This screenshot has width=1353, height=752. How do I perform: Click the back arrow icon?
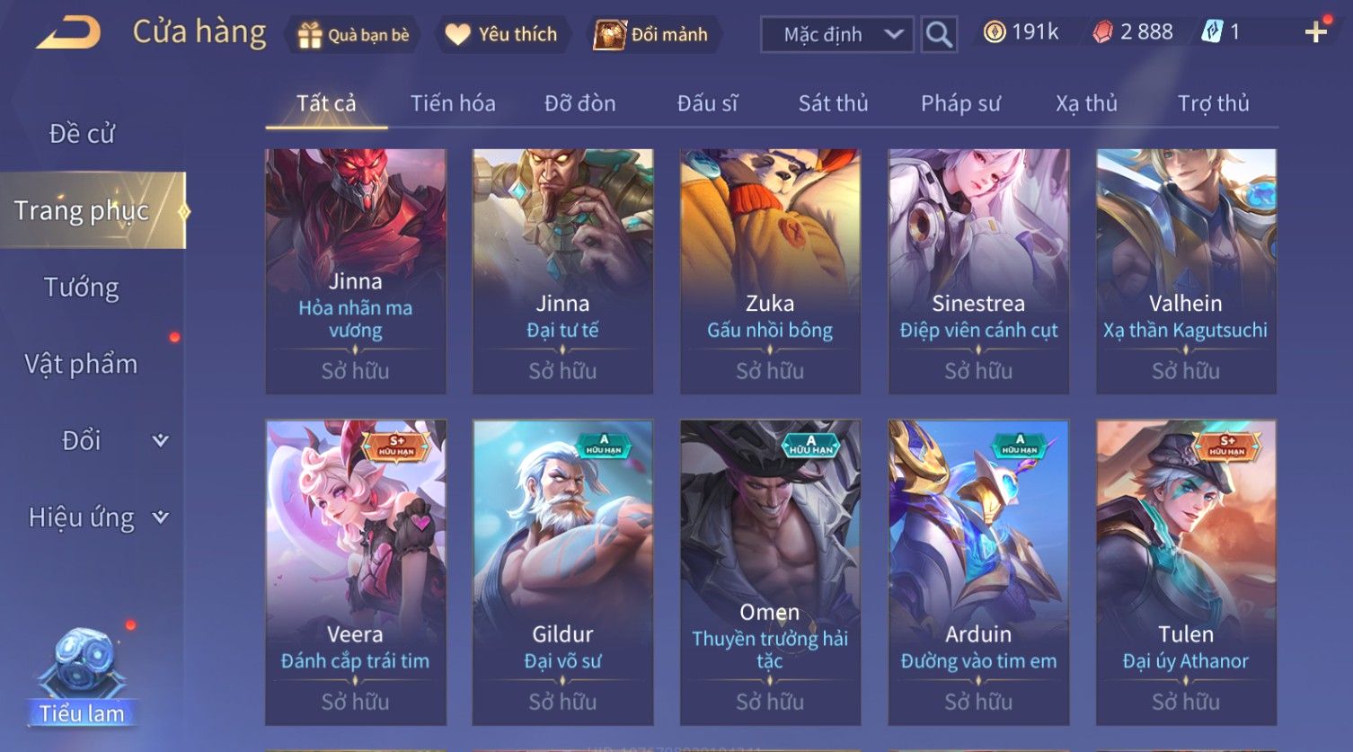click(68, 33)
